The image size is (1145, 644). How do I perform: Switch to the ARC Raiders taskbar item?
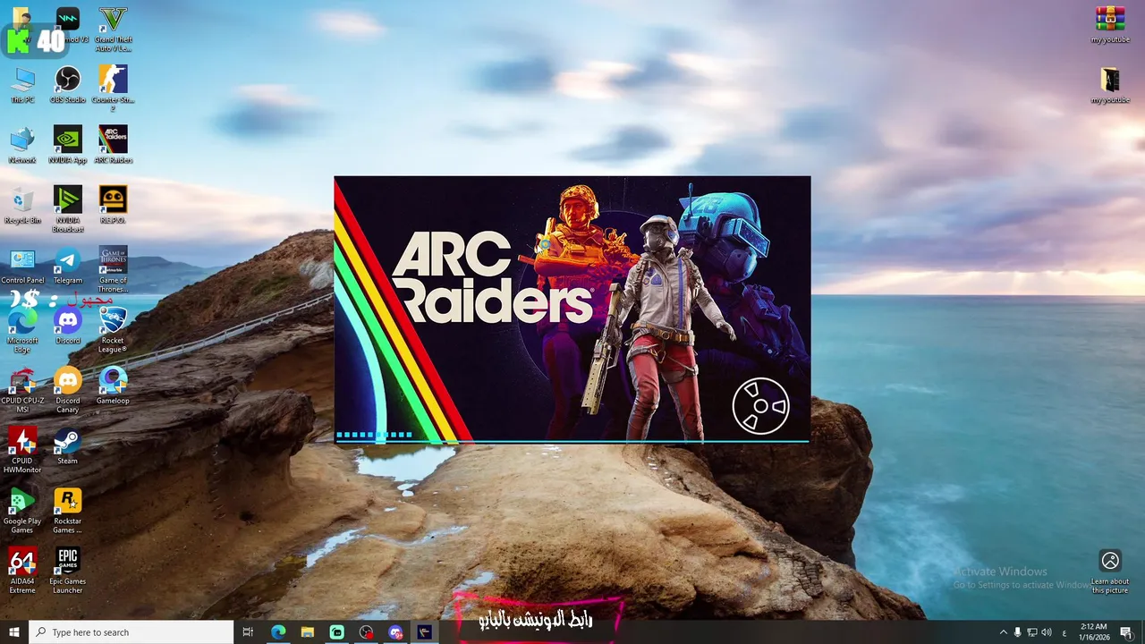(x=425, y=632)
